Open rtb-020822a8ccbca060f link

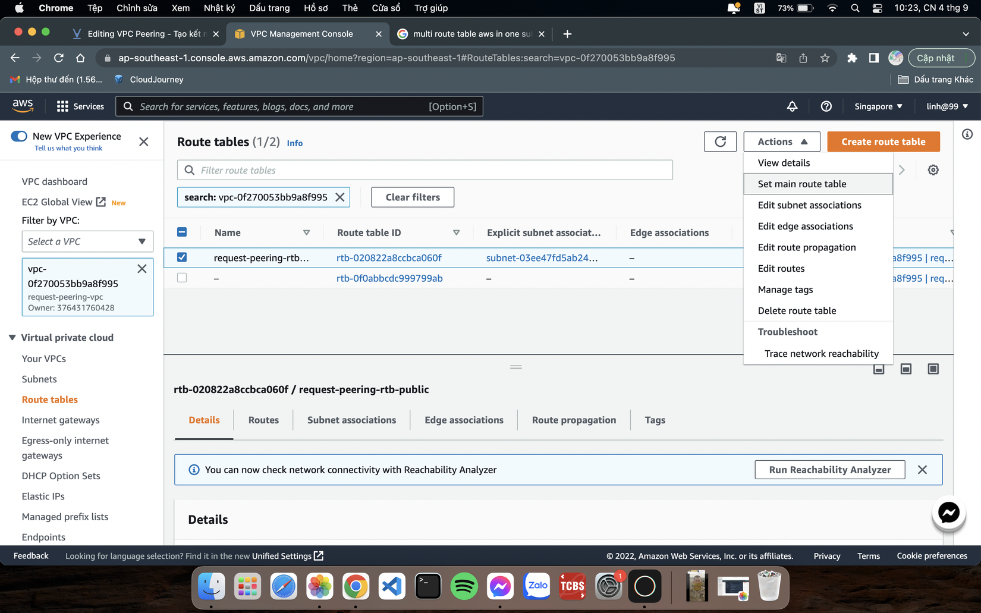tap(389, 257)
